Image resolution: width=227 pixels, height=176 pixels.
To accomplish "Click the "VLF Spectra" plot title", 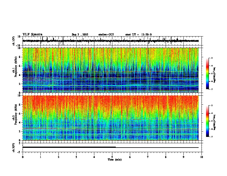I will pyautogui.click(x=32, y=35).
